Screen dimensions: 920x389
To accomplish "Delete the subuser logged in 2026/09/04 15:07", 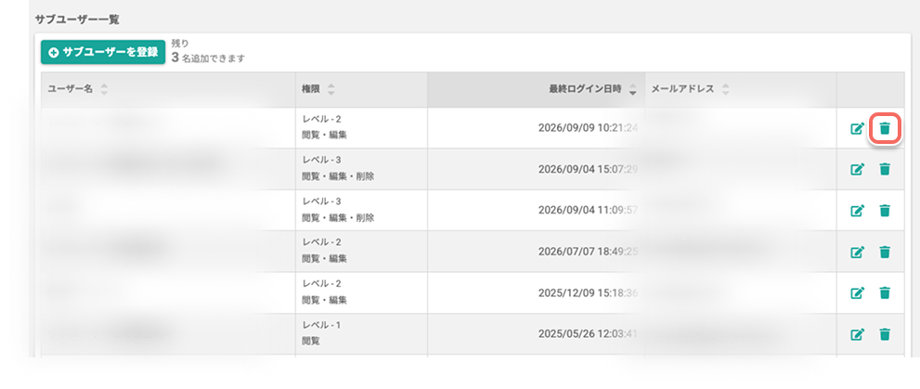I will (885, 170).
